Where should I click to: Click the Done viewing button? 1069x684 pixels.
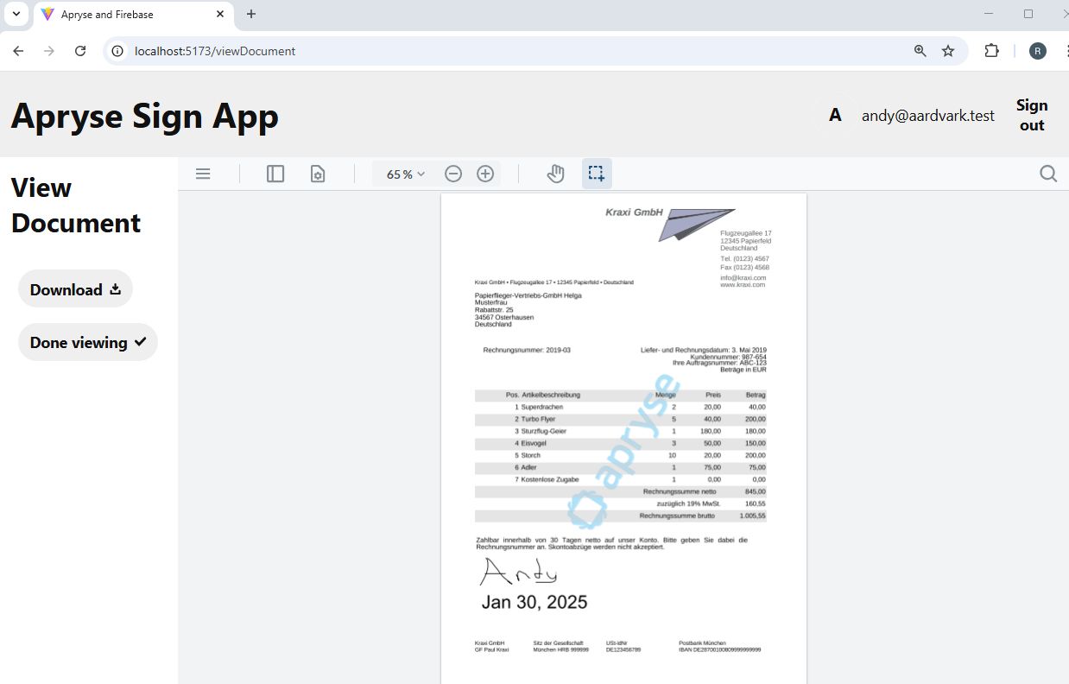coord(88,342)
